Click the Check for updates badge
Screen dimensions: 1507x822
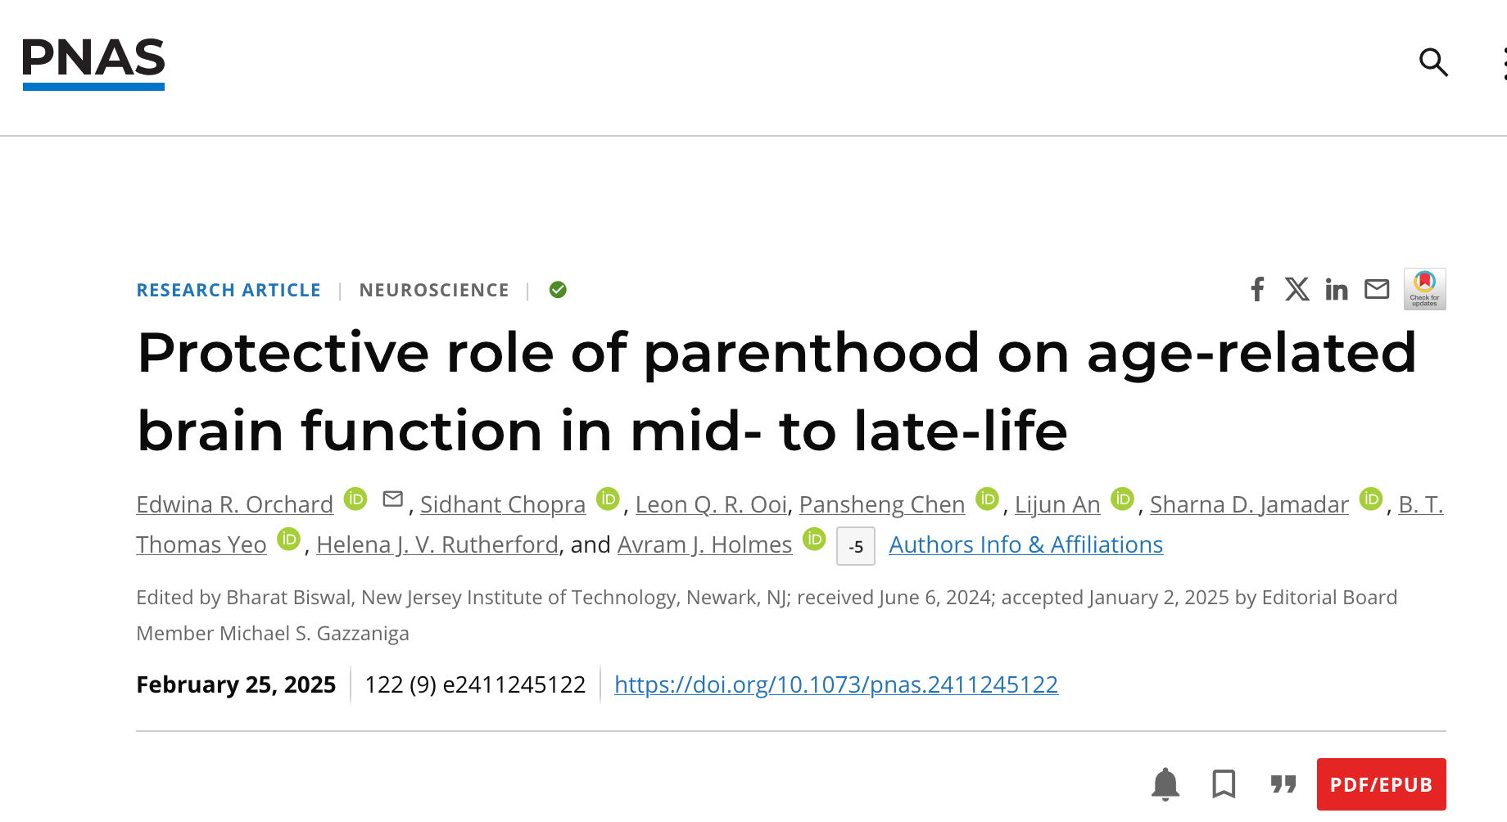[1424, 289]
